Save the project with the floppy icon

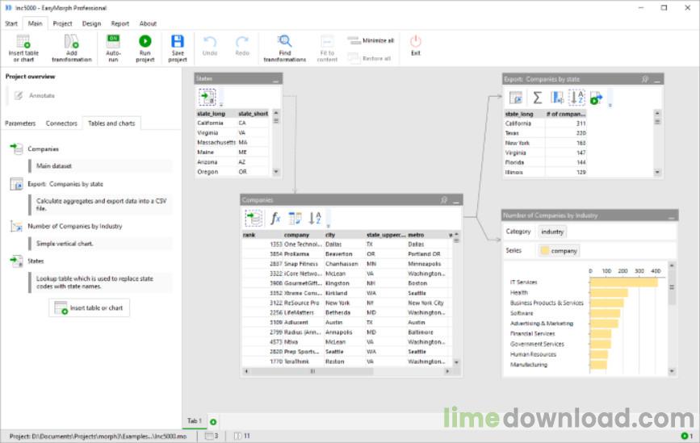[x=178, y=42]
